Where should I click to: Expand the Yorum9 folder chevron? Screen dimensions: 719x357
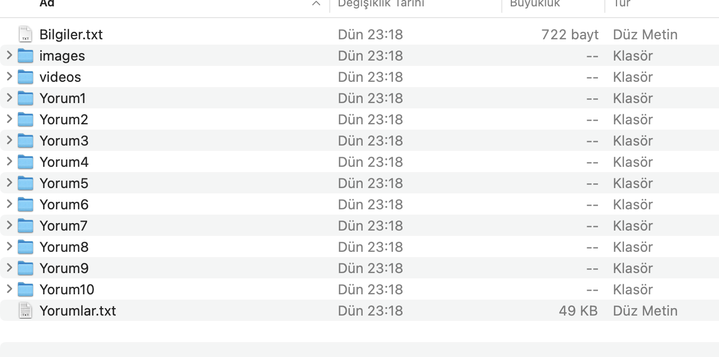tap(9, 268)
